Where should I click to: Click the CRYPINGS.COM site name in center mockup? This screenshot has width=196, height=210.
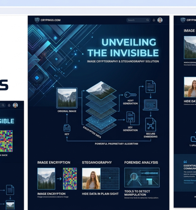coord(50,20)
